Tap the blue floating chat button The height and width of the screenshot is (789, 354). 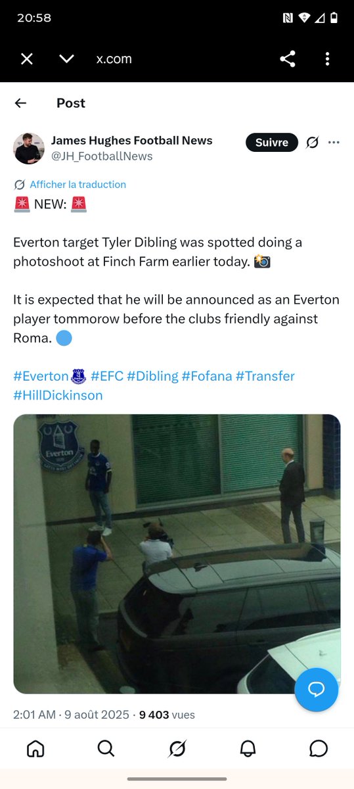[x=317, y=689]
